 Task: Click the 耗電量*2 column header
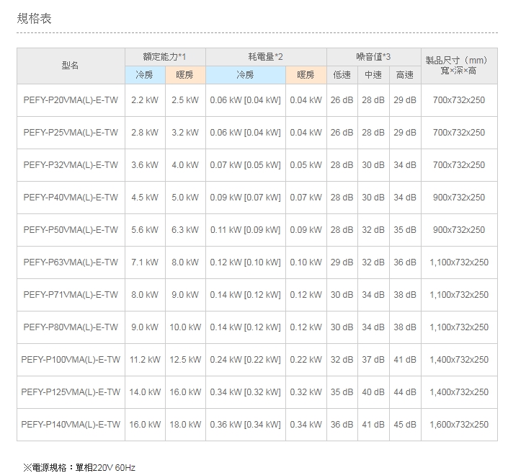[x=266, y=56]
